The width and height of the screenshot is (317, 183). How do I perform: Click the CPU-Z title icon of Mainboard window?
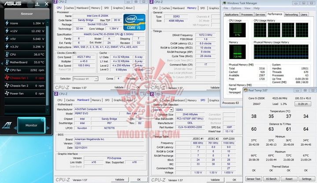56,94
